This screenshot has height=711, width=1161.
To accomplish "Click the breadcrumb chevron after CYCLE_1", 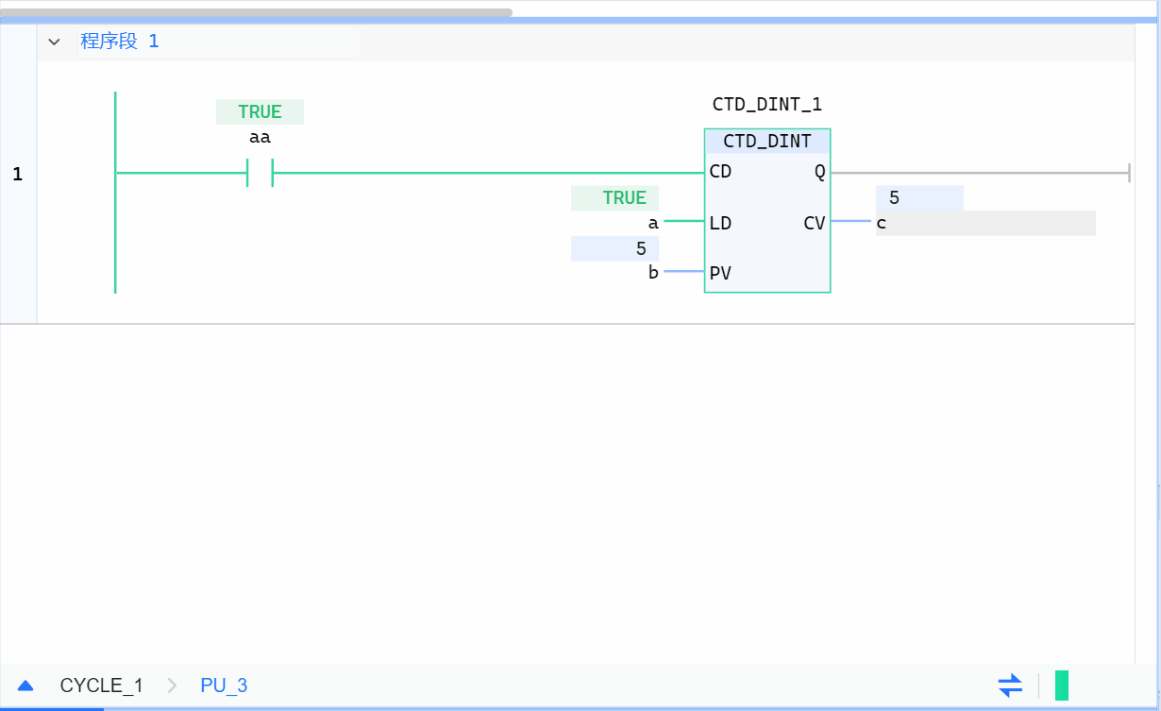I will [x=172, y=686].
